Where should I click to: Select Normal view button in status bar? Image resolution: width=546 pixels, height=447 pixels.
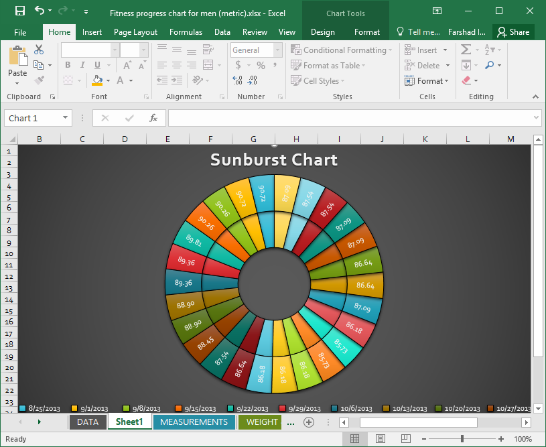(354, 439)
